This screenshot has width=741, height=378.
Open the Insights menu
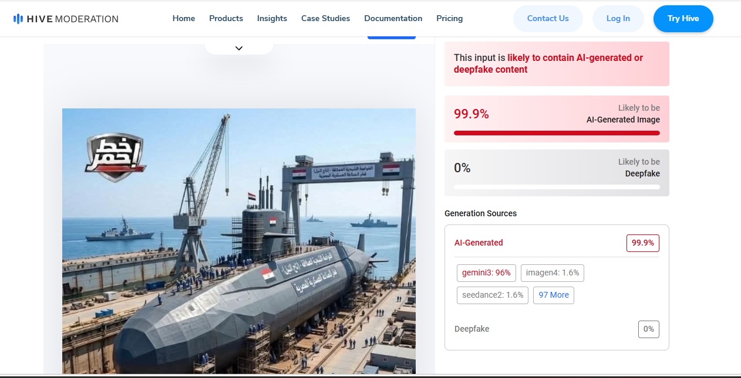tap(272, 19)
